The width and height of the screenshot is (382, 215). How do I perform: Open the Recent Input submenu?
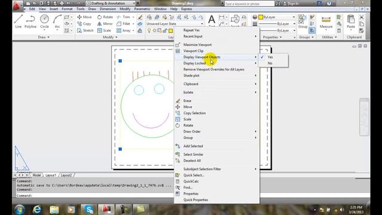[217, 36]
